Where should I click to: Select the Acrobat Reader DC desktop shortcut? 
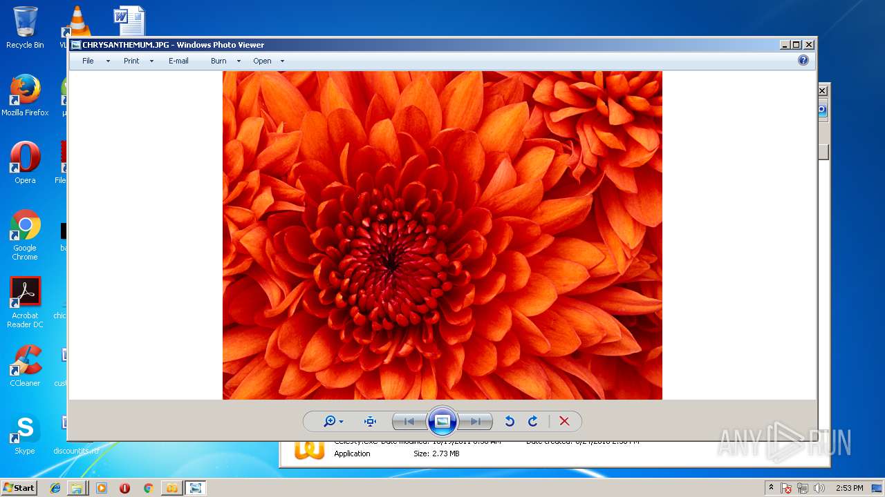point(25,302)
